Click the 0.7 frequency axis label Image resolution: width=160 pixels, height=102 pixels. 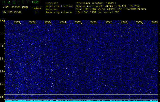(2, 84)
